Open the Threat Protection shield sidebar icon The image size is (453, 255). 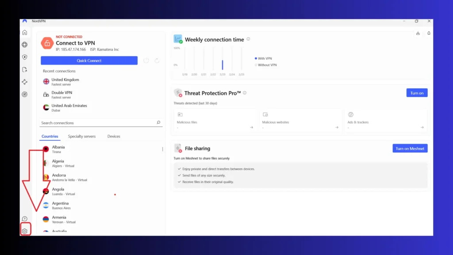click(25, 57)
